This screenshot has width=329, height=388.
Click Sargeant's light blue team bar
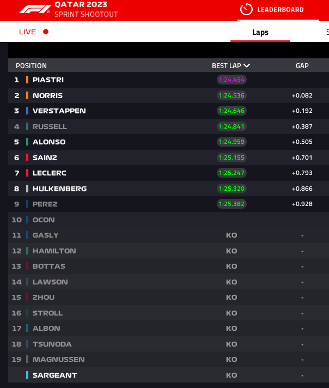[x=27, y=375]
